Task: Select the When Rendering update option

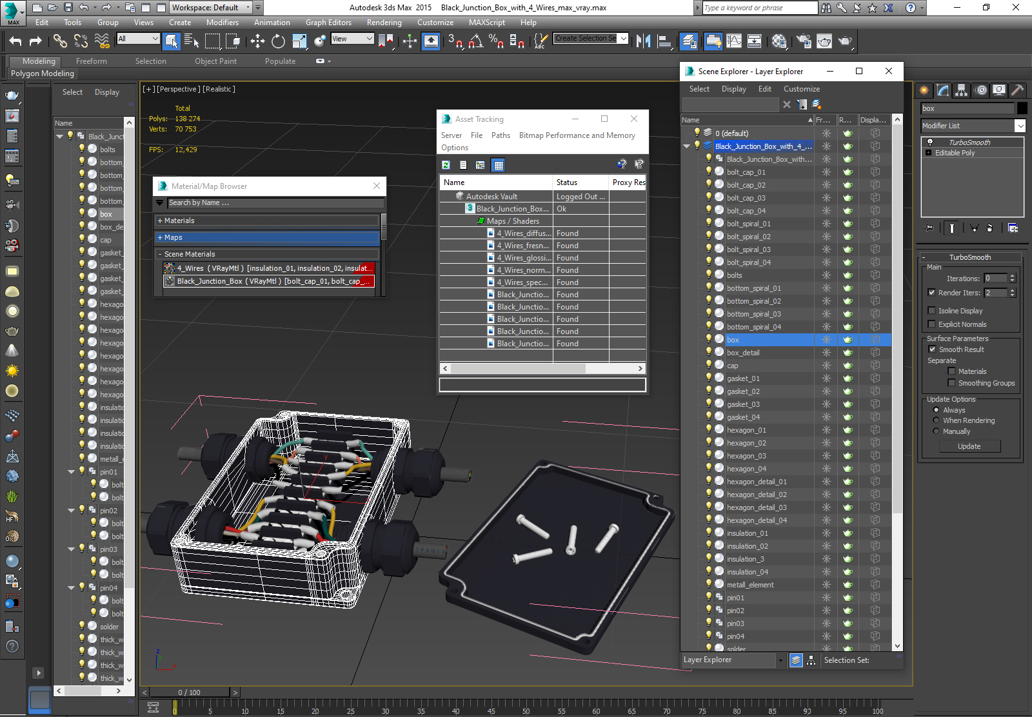Action: (937, 420)
